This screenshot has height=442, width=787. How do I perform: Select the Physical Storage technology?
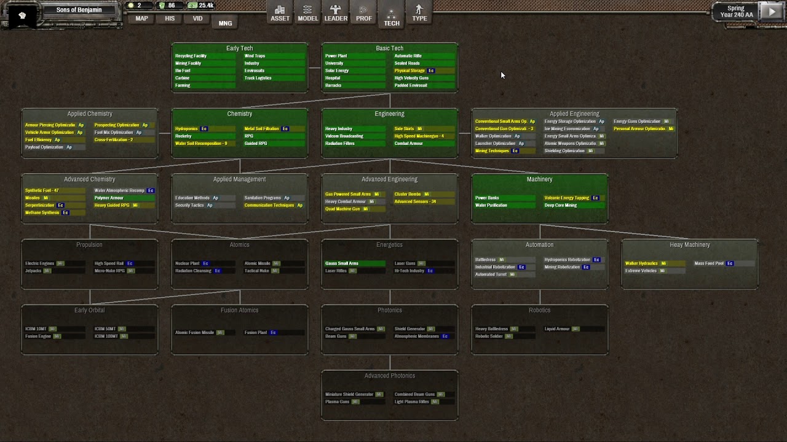424,71
